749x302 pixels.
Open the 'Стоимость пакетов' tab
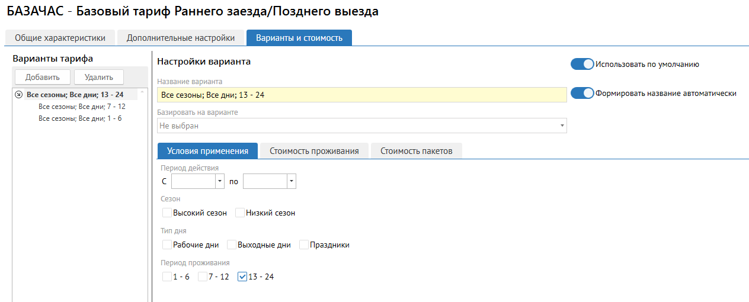(416, 151)
